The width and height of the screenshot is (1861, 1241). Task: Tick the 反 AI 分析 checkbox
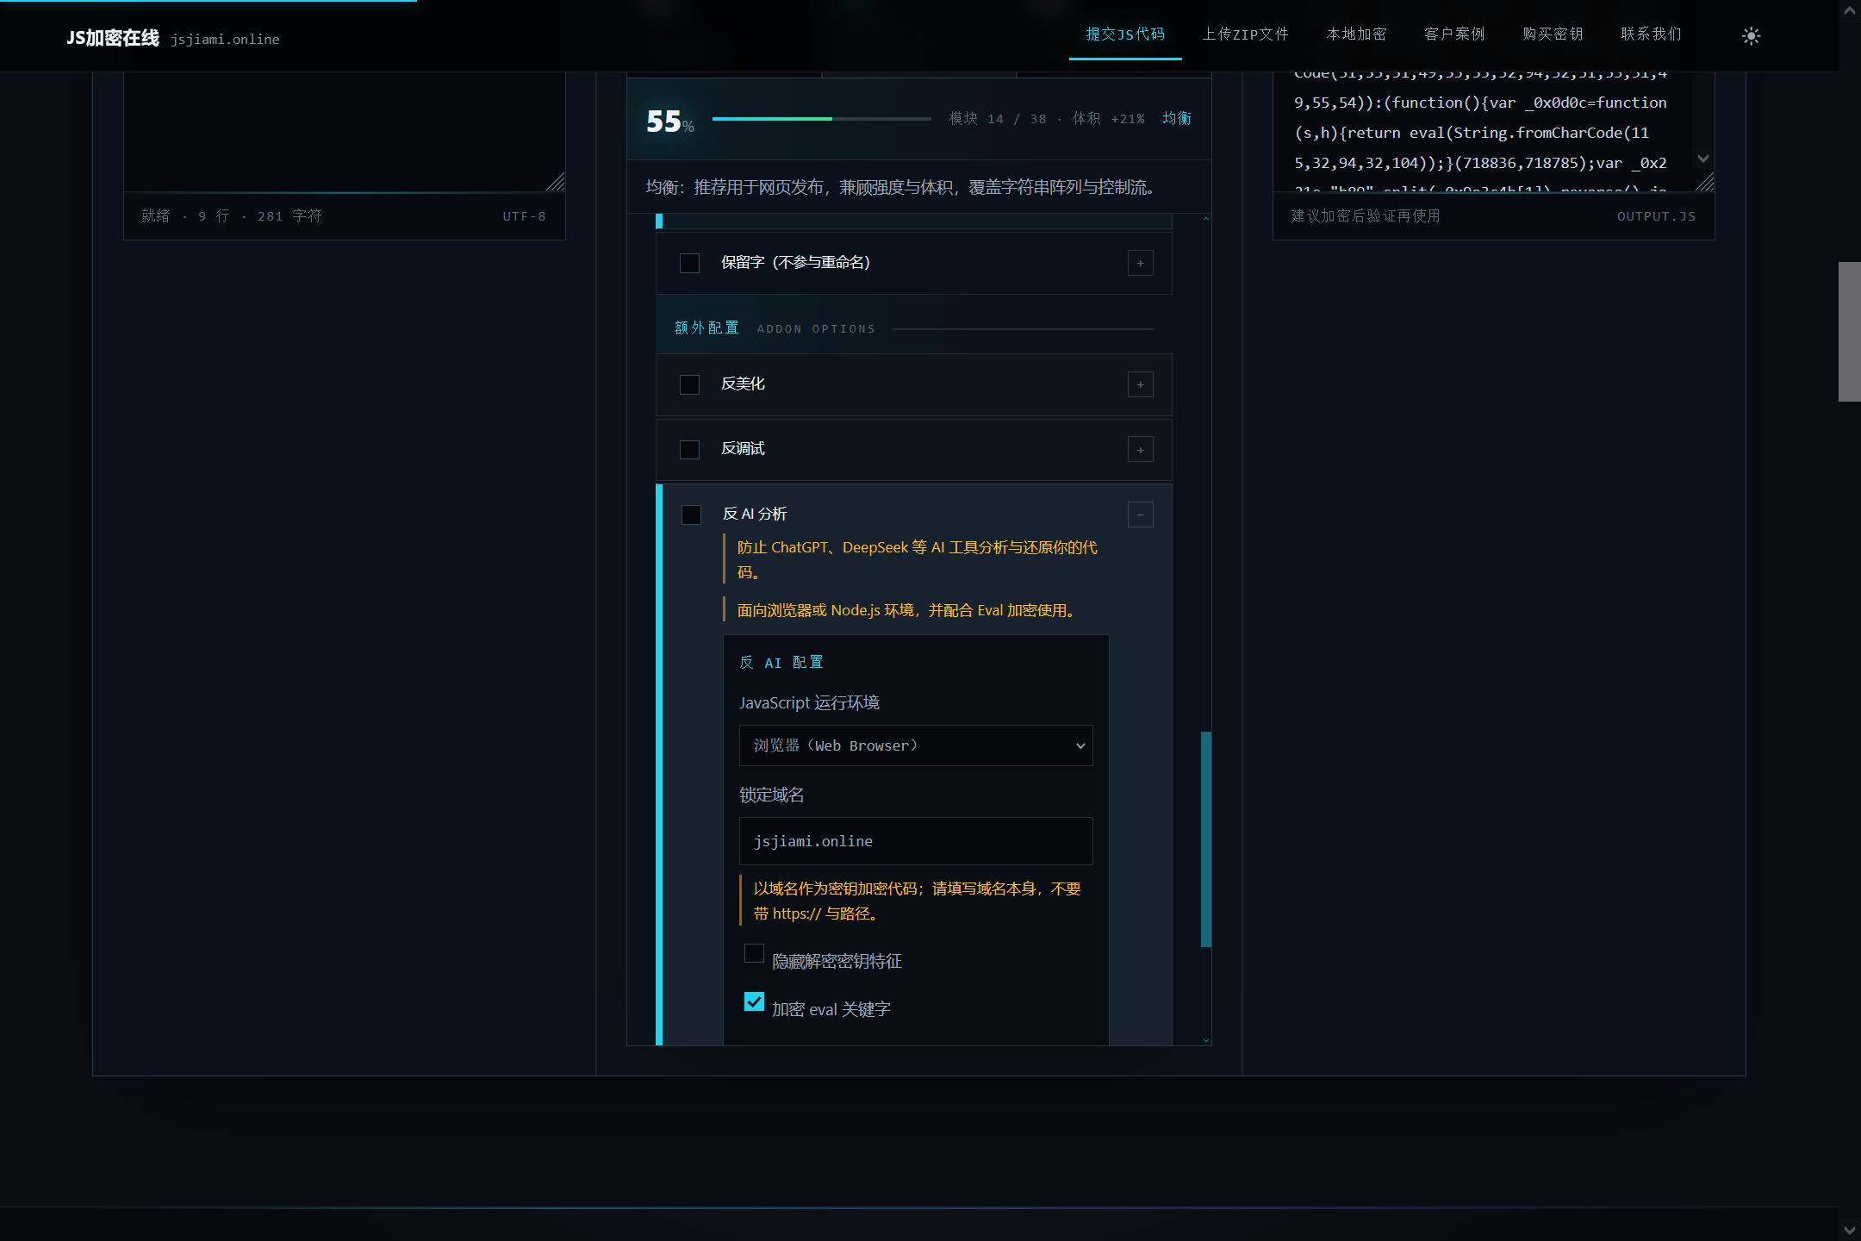691,514
